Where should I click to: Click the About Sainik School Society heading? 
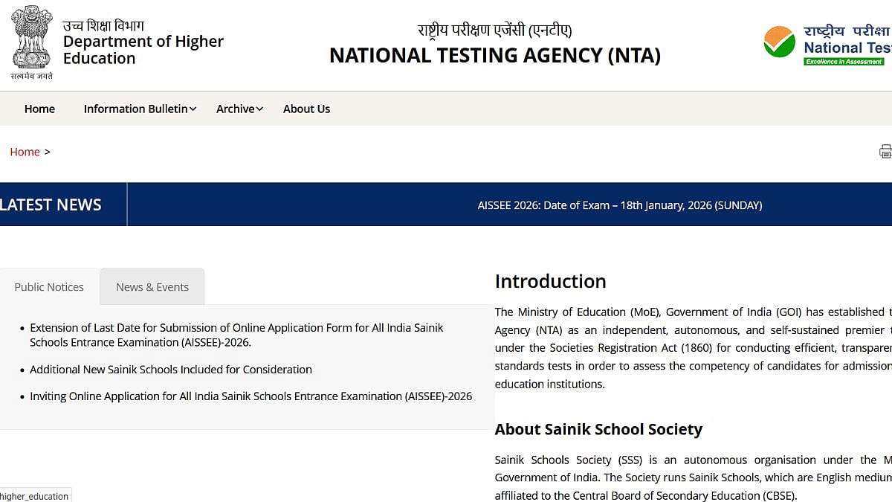pos(598,429)
